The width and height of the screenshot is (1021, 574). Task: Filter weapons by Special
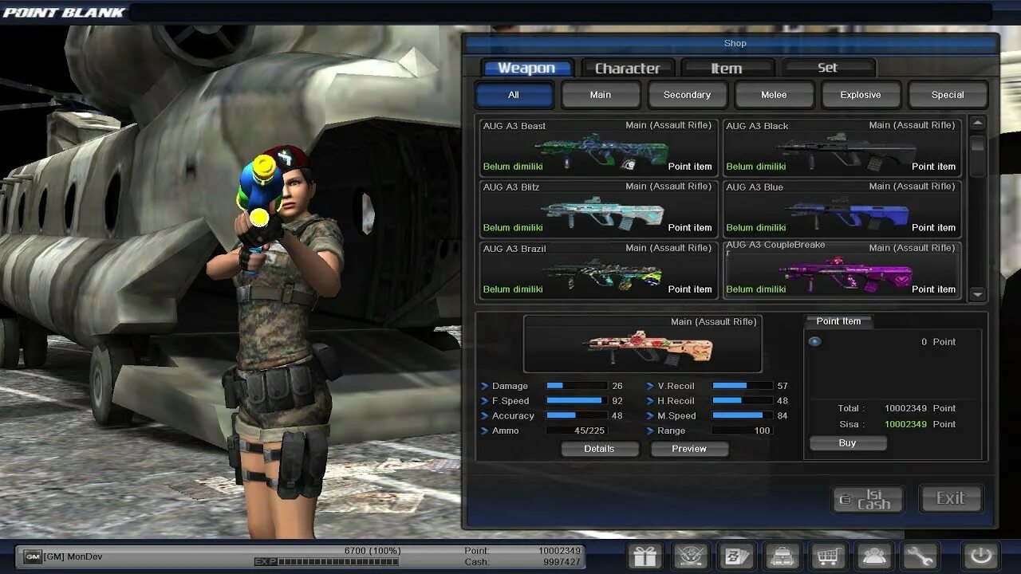click(x=948, y=95)
